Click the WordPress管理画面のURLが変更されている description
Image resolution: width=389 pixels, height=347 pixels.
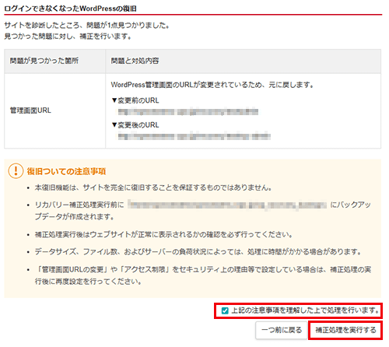[212, 85]
